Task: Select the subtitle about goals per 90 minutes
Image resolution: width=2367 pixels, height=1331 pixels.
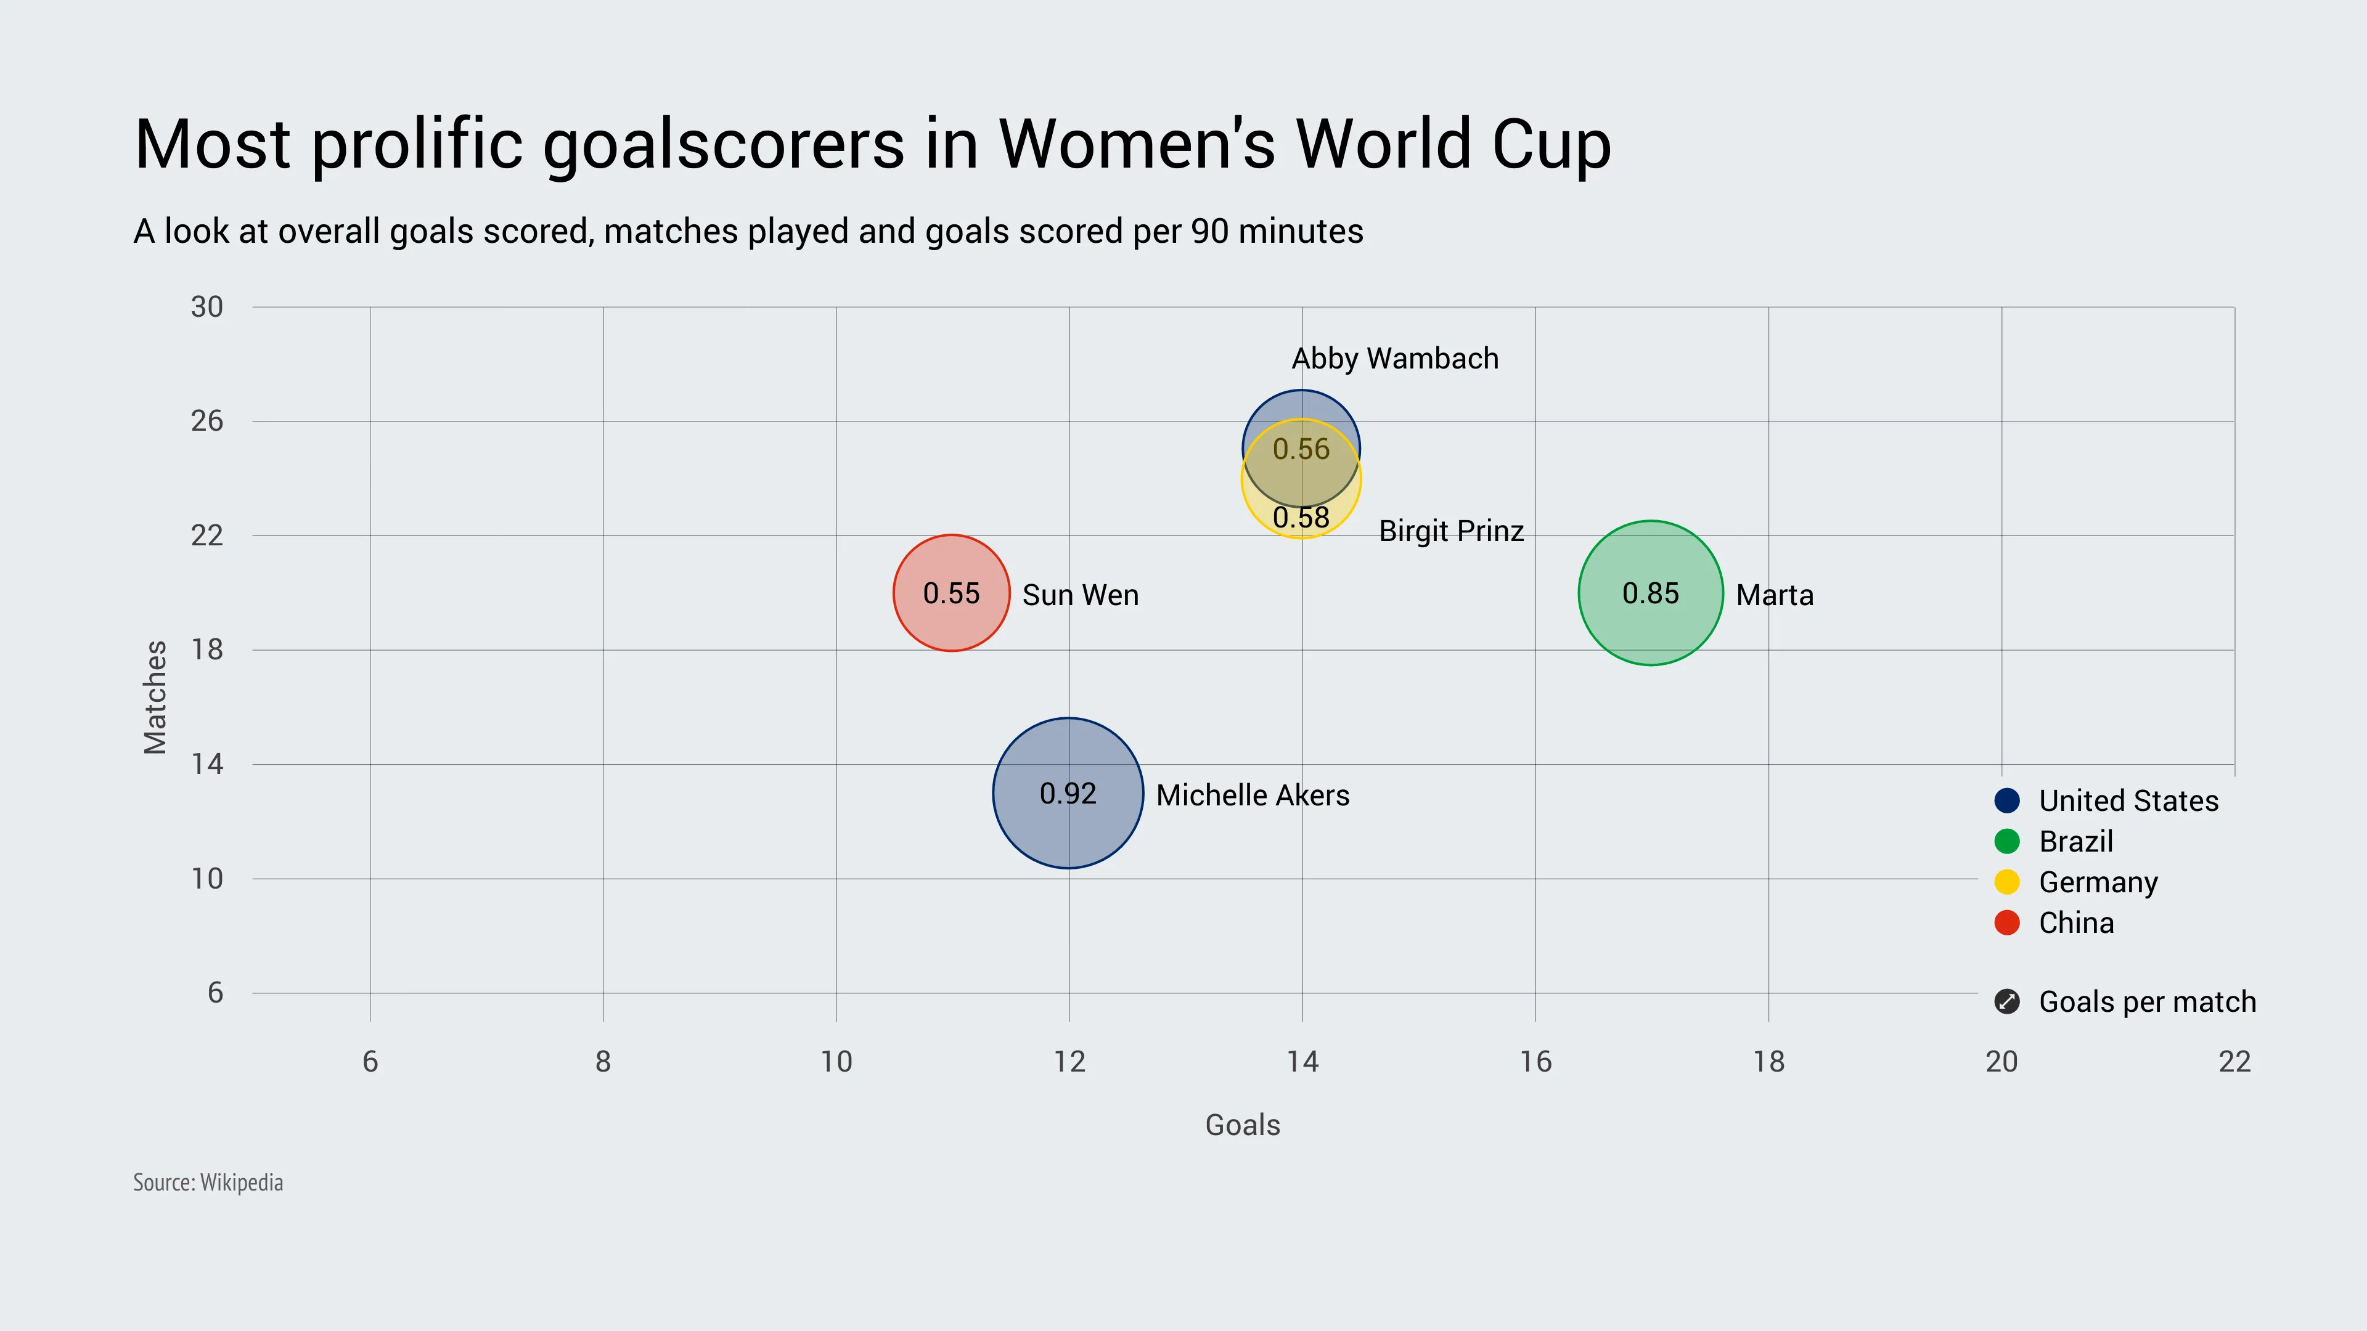Action: point(748,232)
